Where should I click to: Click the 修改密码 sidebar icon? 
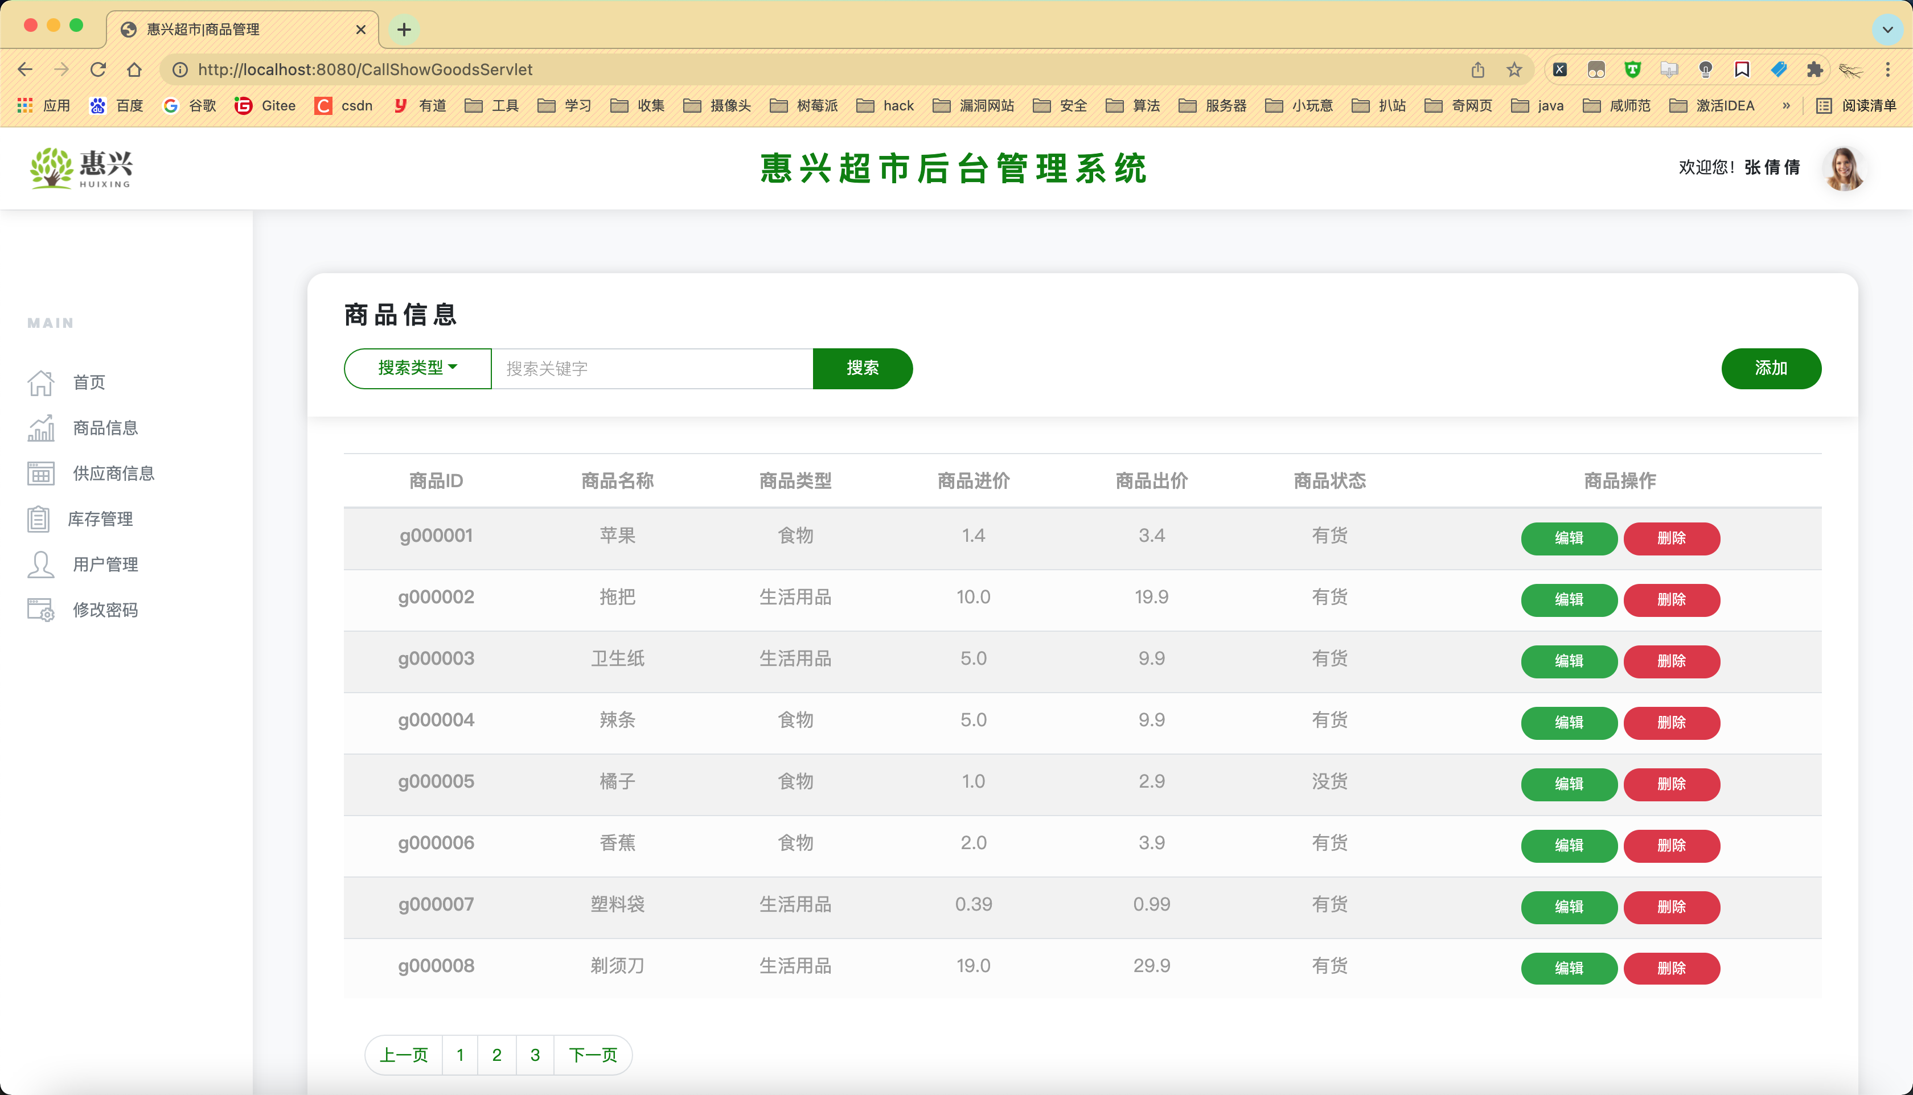(x=39, y=609)
